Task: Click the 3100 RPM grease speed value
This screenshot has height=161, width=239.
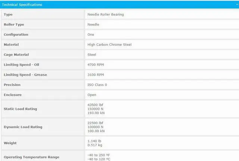Action: [x=96, y=75]
